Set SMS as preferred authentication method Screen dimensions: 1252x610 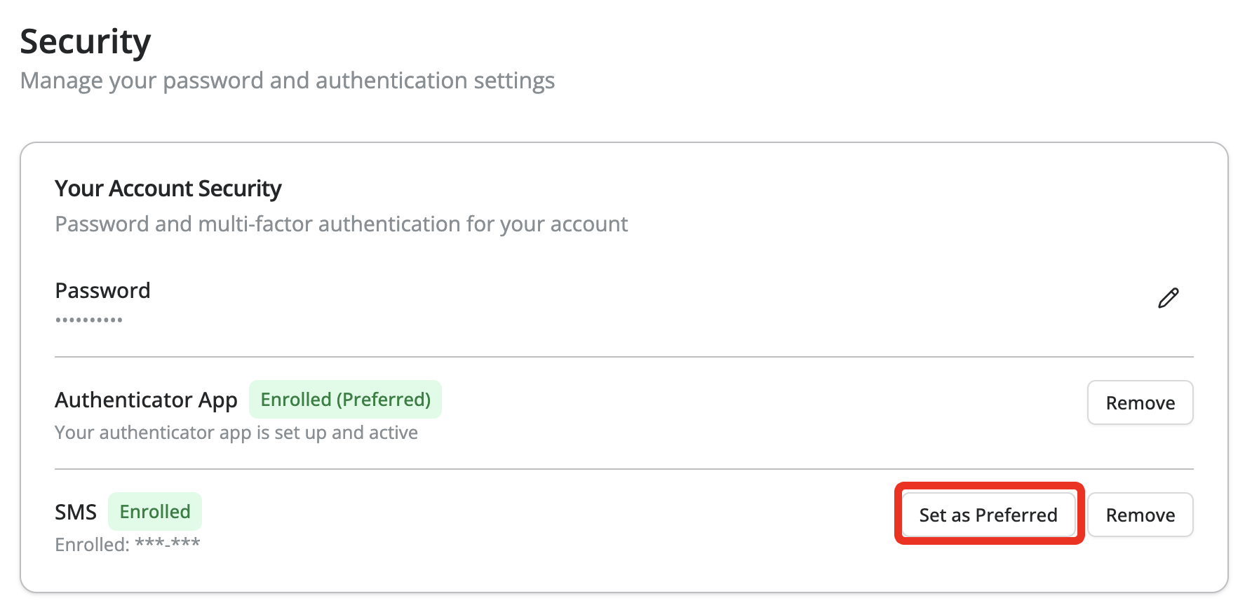coord(988,514)
